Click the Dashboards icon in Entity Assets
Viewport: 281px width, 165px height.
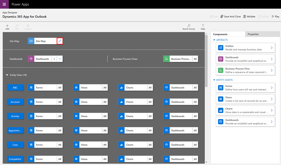click(x=220, y=122)
